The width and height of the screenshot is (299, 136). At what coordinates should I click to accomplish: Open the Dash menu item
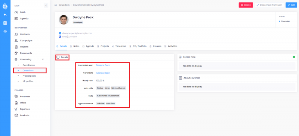tap(23, 12)
